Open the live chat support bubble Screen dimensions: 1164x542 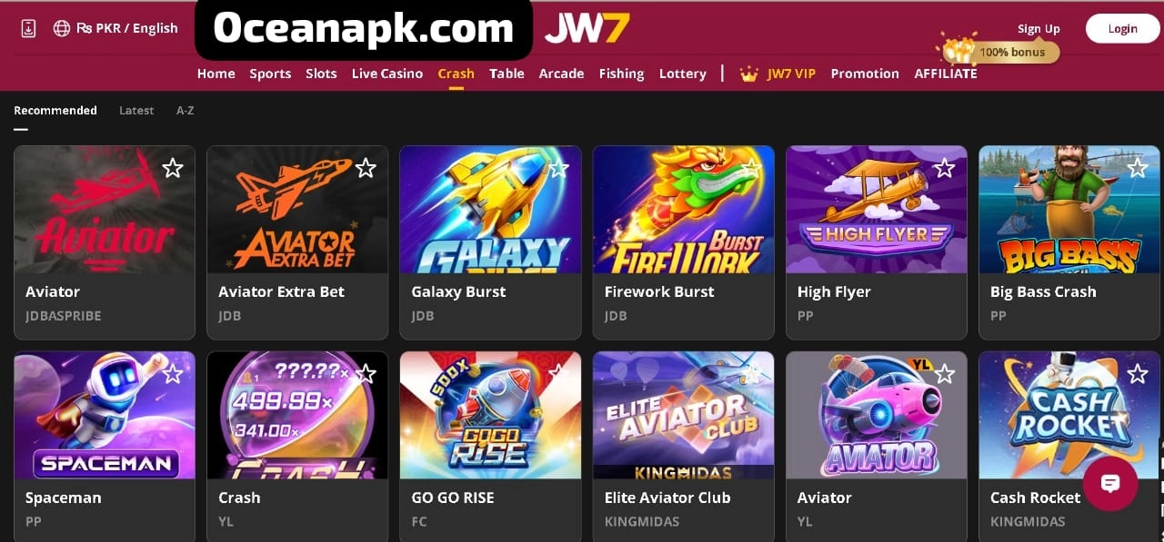pyautogui.click(x=1110, y=483)
